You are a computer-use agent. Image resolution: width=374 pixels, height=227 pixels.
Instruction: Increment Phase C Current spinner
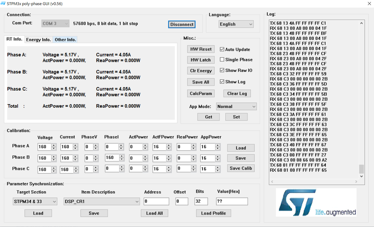coord(76,168)
